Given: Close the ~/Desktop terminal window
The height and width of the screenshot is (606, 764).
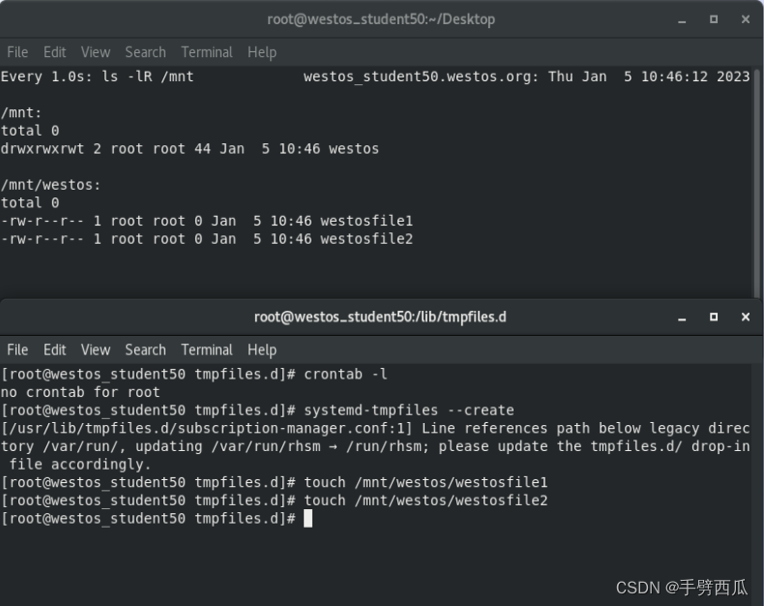Looking at the screenshot, I should (745, 19).
